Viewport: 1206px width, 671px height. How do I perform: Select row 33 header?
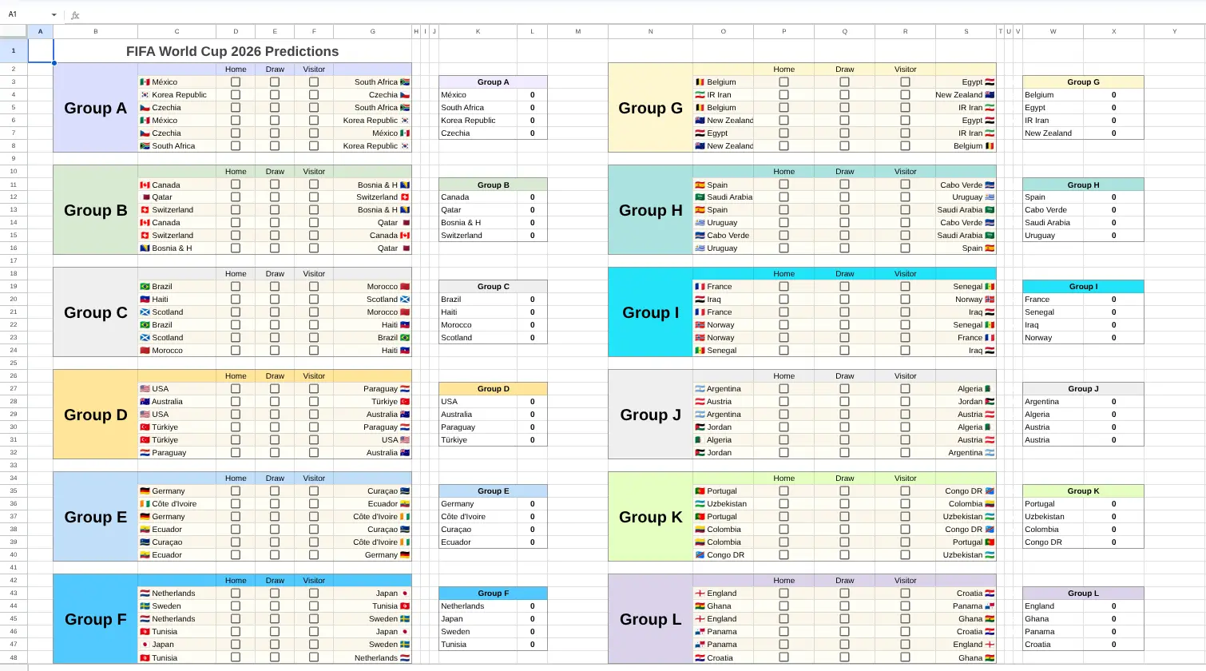point(14,466)
